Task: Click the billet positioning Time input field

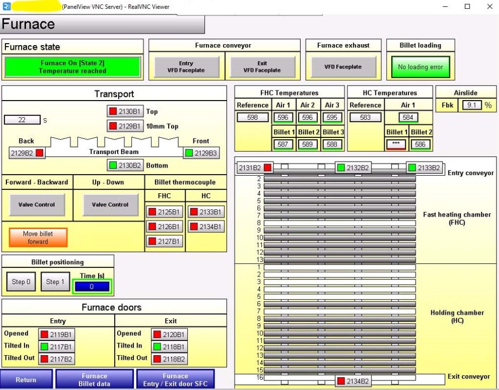Action: (92, 286)
